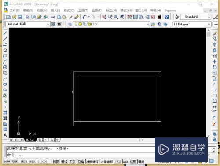Click the coordinates readout in status bar

pyautogui.click(x=26, y=162)
